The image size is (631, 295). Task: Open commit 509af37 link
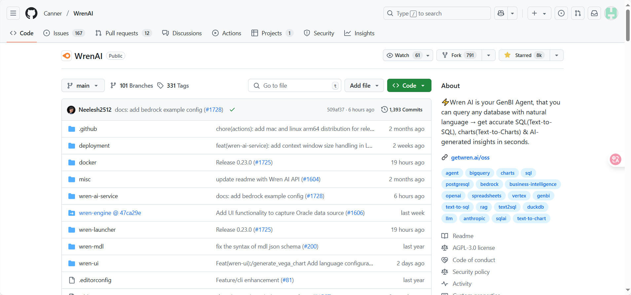[x=336, y=110]
